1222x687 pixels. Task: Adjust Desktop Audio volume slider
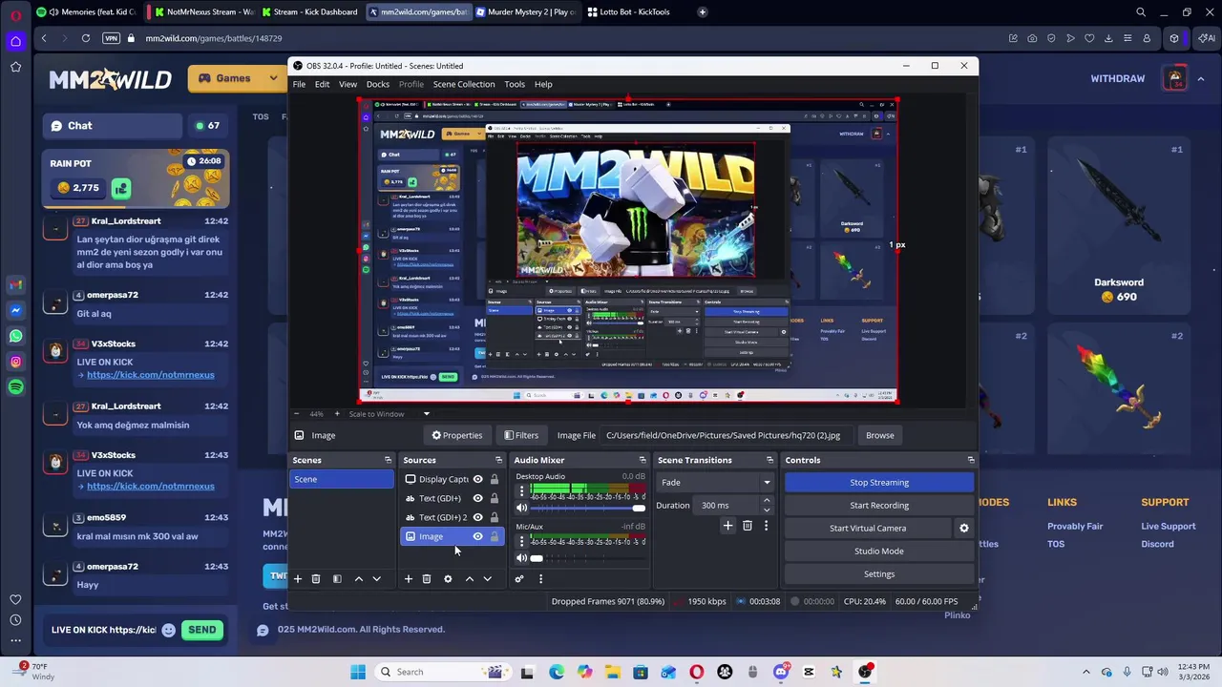coord(588,508)
